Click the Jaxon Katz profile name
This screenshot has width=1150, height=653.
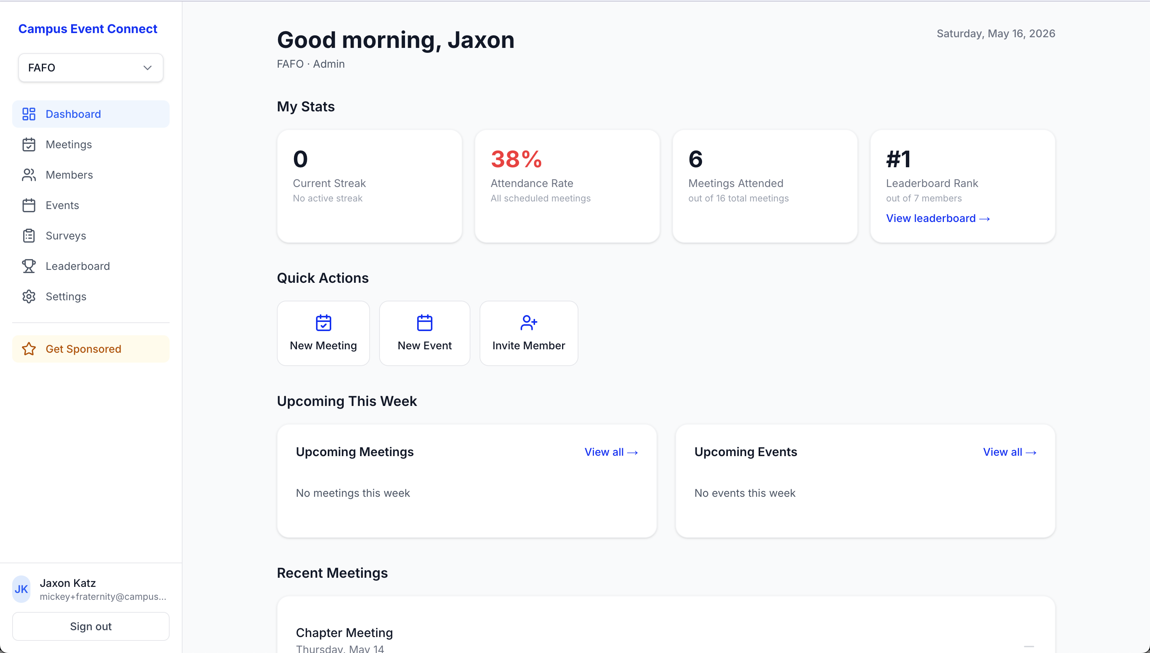coord(68,583)
